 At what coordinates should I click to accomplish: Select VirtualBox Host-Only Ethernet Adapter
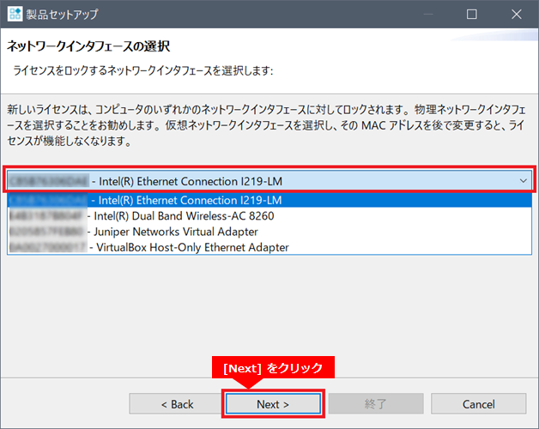(x=269, y=247)
